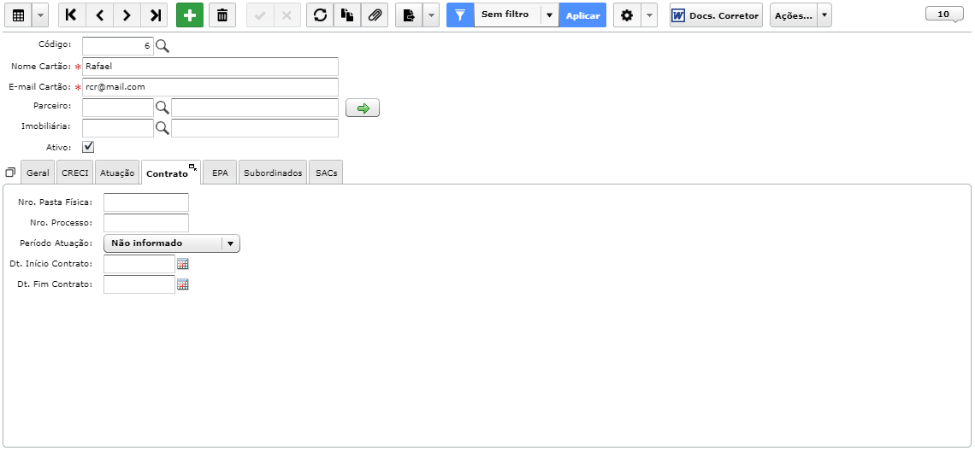Viewport: 975px width, 451px height.
Task: Click the Nro. Processo field
Action: (146, 223)
